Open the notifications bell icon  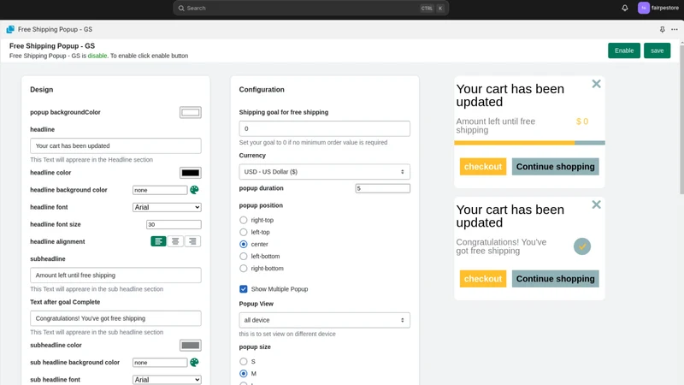(625, 8)
